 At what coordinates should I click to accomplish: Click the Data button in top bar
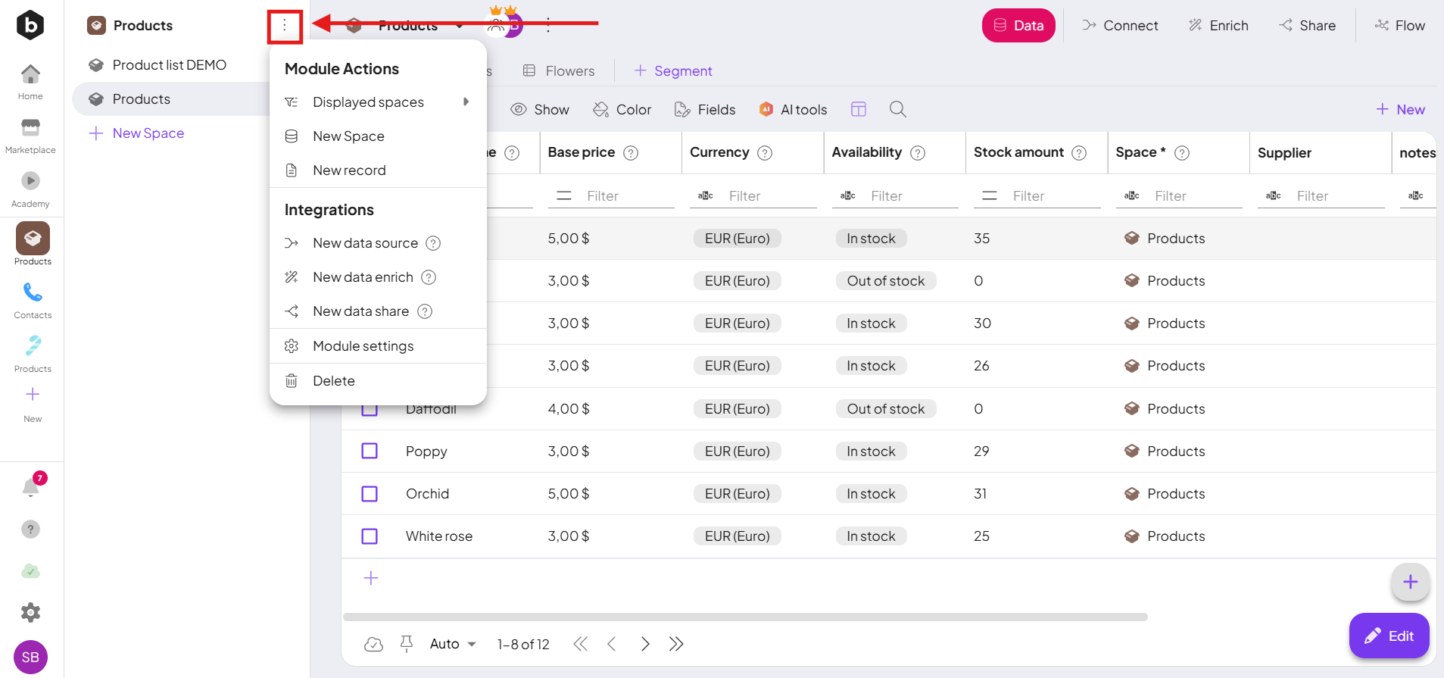pos(1018,26)
